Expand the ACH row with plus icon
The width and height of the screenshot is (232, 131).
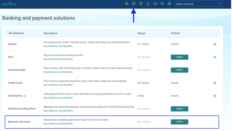point(215,57)
